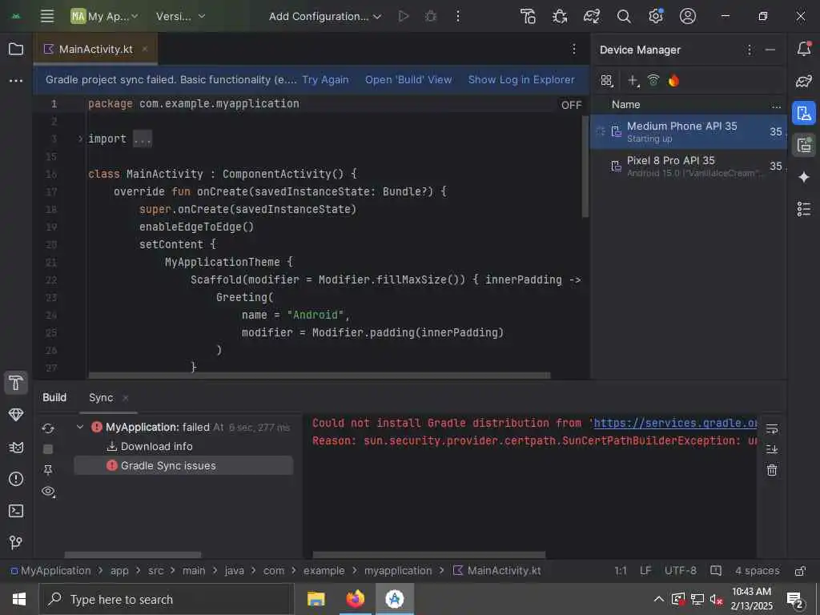Image resolution: width=820 pixels, height=615 pixels.
Task: Expand the folded import block
Action: coord(80,139)
